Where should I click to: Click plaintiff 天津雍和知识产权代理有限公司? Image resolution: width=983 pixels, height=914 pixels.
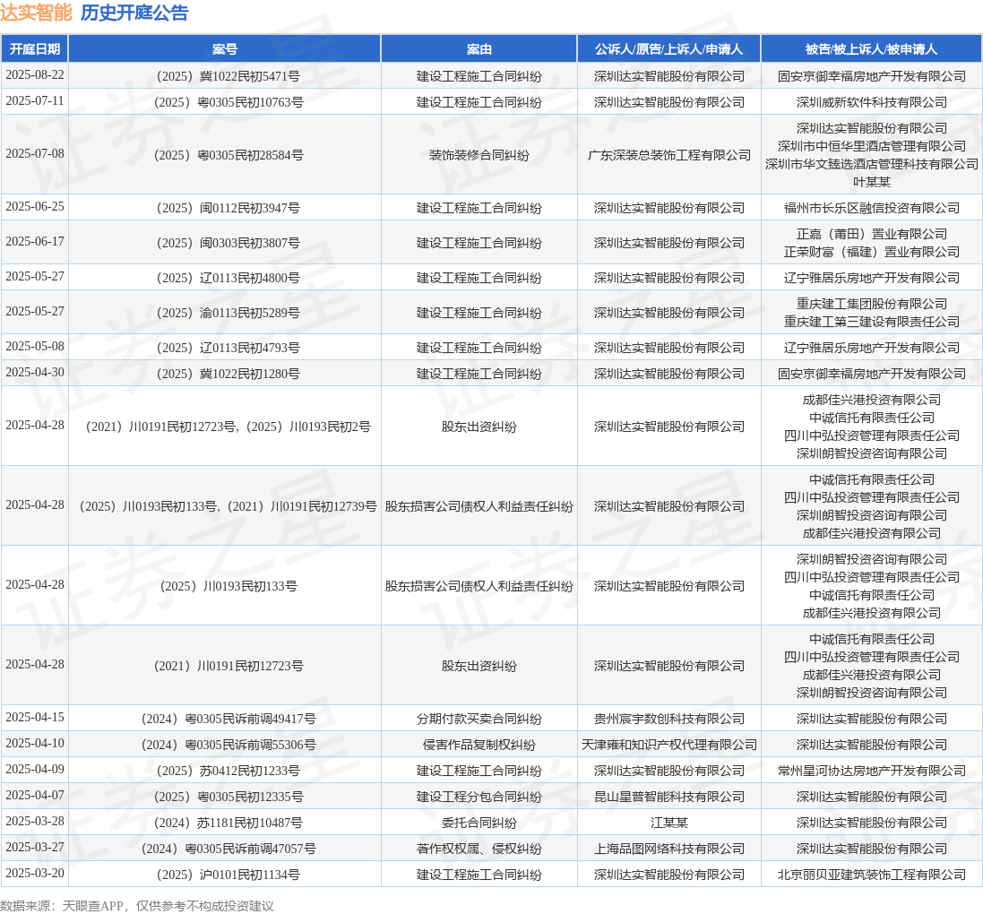(x=668, y=745)
